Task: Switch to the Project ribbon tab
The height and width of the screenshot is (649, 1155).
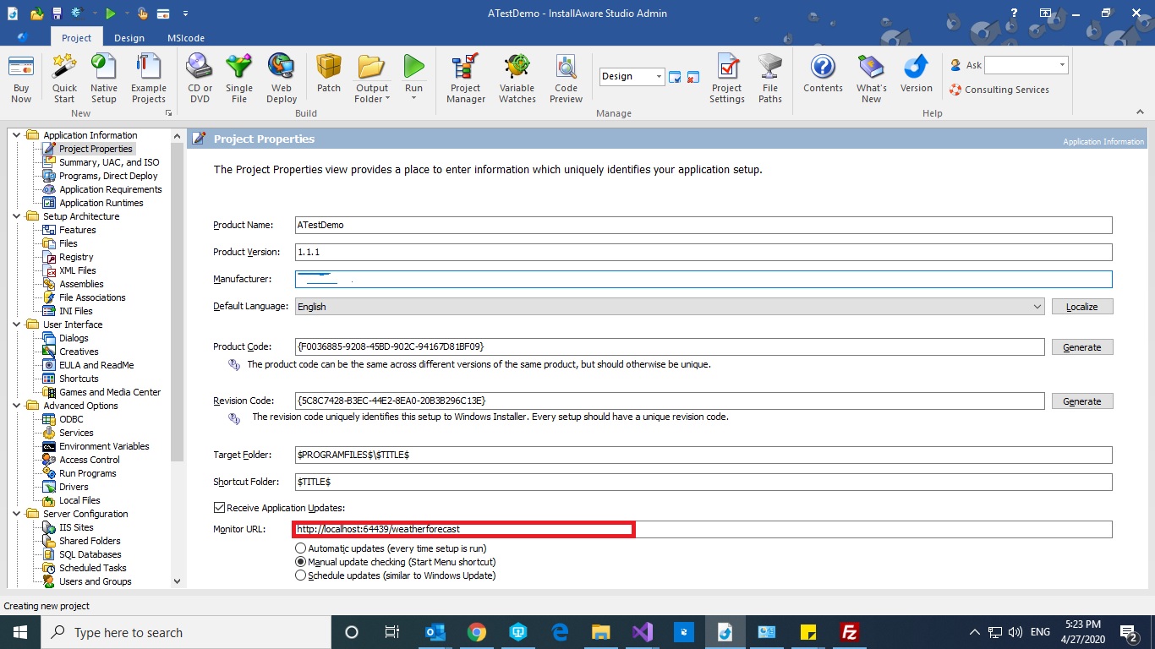Action: click(x=76, y=37)
